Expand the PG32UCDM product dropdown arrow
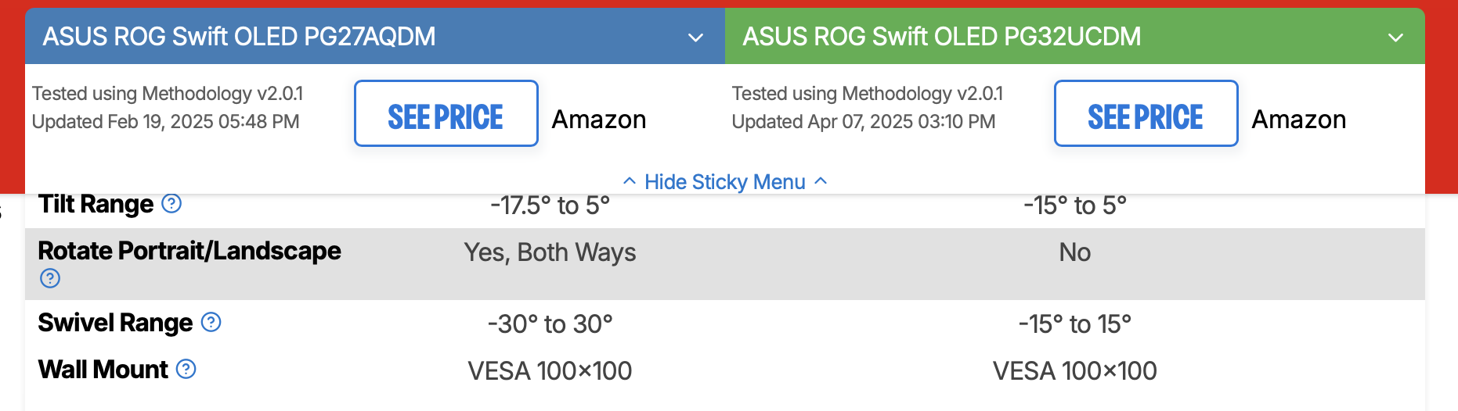This screenshot has height=411, width=1458. point(1395,38)
